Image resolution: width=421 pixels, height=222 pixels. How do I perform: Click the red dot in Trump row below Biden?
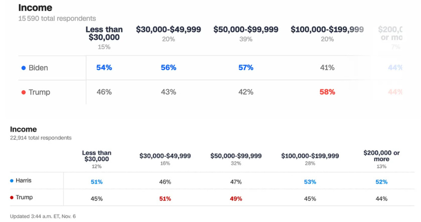click(x=23, y=92)
